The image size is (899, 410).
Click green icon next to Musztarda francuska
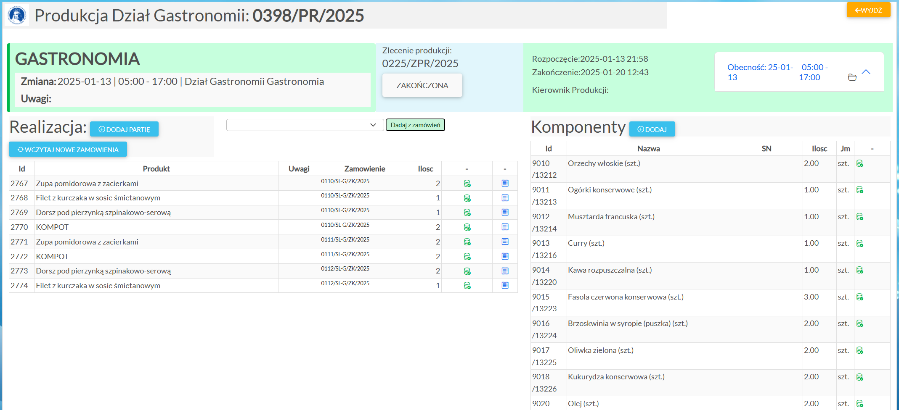tap(859, 217)
